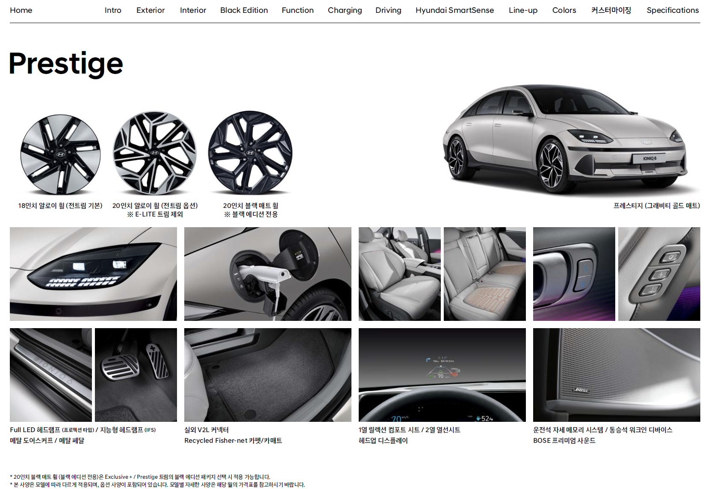Image resolution: width=711 pixels, height=489 pixels.
Task: Click the second footnote starting '본 사양은'
Action: [157, 485]
